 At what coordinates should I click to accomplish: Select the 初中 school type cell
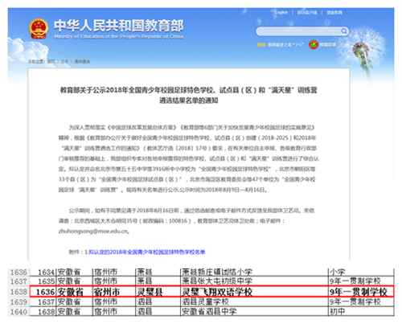point(361,311)
